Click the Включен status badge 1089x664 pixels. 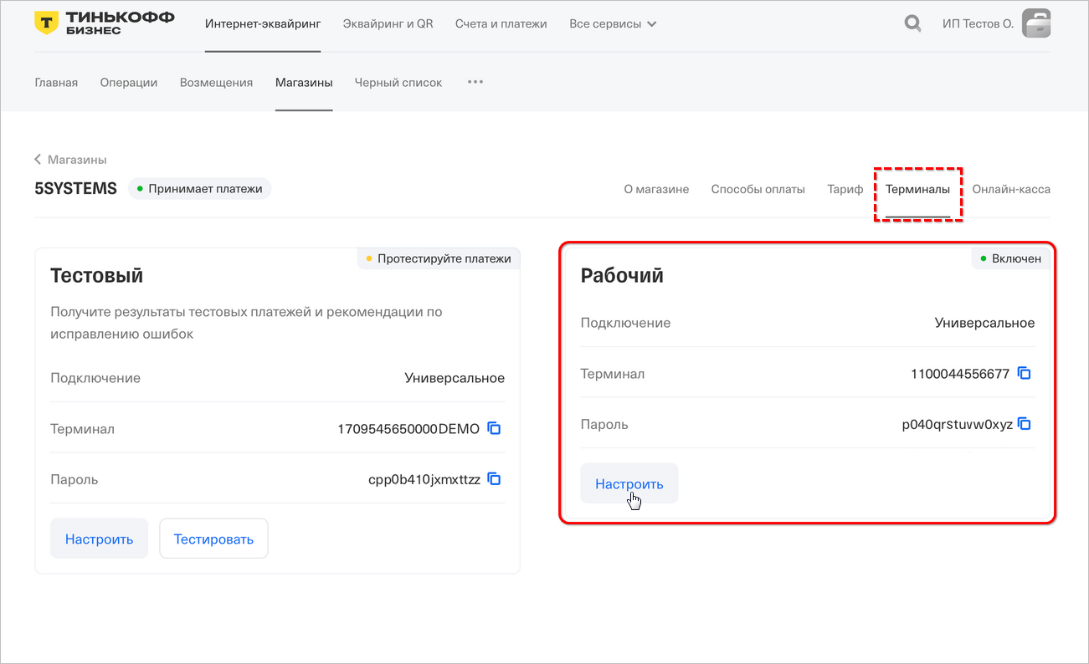(x=1011, y=258)
